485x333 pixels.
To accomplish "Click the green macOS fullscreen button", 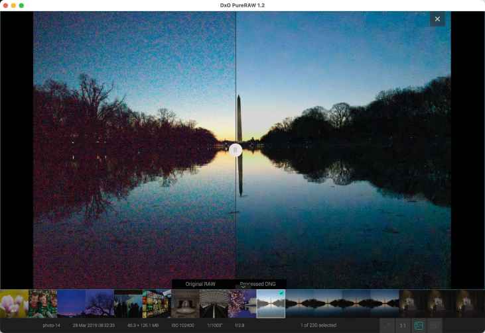I will pyautogui.click(x=21, y=5).
